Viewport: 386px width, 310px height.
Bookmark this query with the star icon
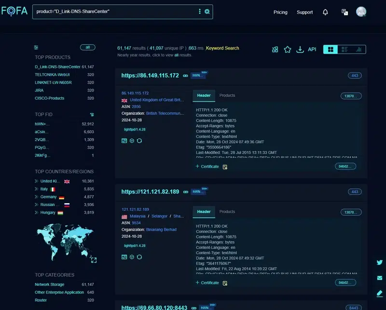[288, 49]
